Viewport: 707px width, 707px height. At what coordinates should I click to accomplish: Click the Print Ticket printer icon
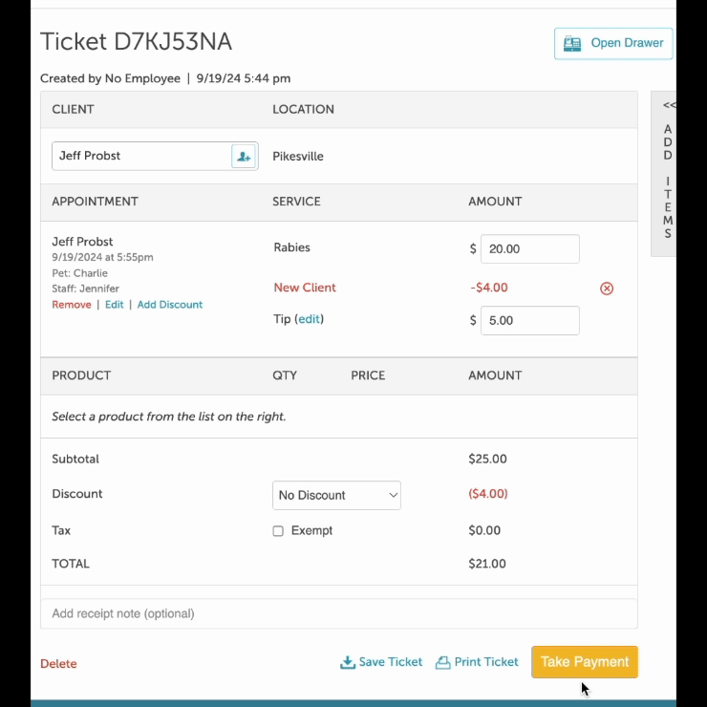pyautogui.click(x=442, y=662)
